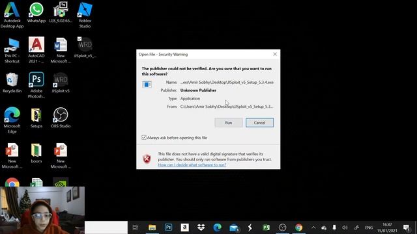Click Cancel in the security warning dialog
This screenshot has height=234, width=417.
[259, 123]
